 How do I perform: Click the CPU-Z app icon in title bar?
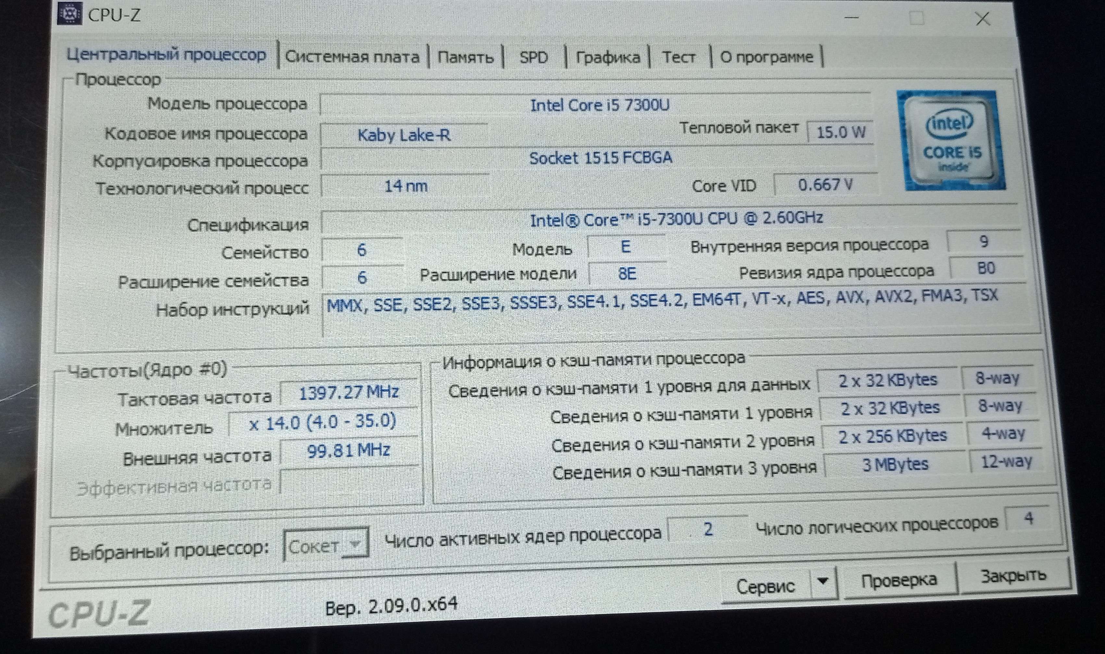(x=70, y=14)
